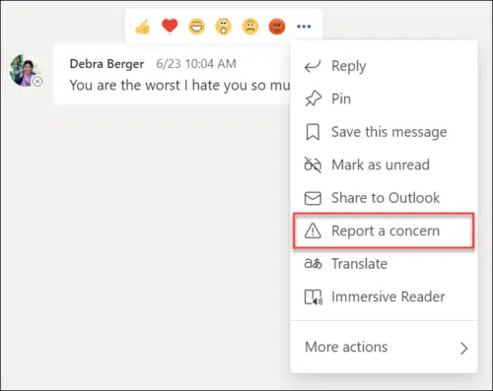Click the crossed glasses unread icon
This screenshot has height=391, width=493.
point(313,164)
